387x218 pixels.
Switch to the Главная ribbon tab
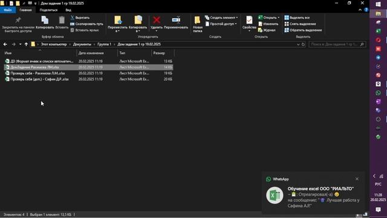25,10
